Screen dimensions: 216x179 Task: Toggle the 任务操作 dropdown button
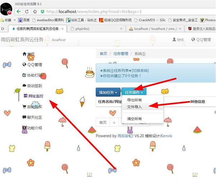click(x=134, y=92)
